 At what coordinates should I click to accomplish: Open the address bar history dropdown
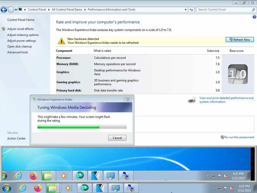[x=185, y=10]
